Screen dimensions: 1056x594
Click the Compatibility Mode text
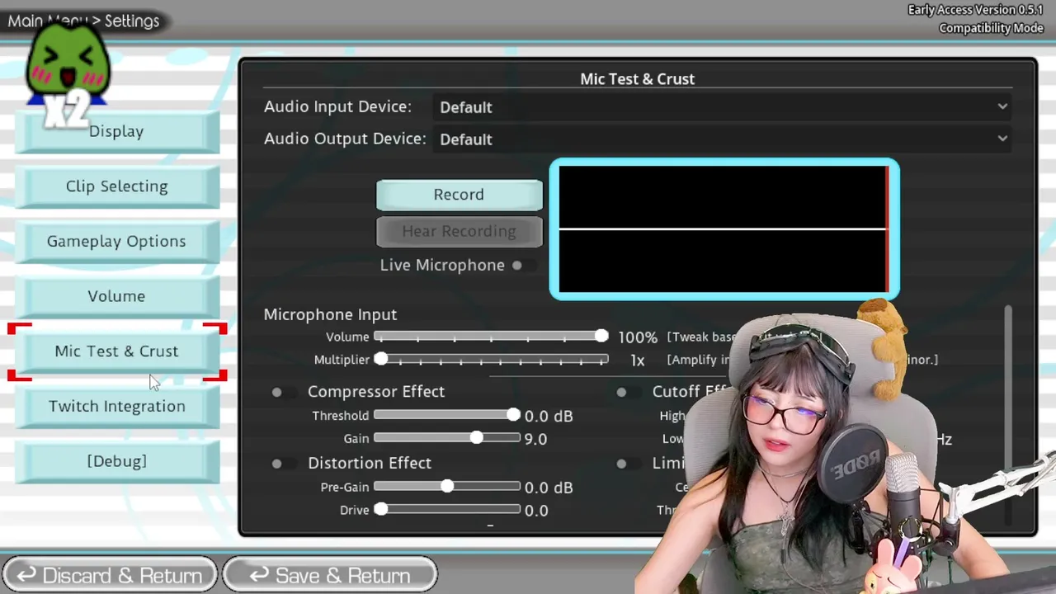991,28
